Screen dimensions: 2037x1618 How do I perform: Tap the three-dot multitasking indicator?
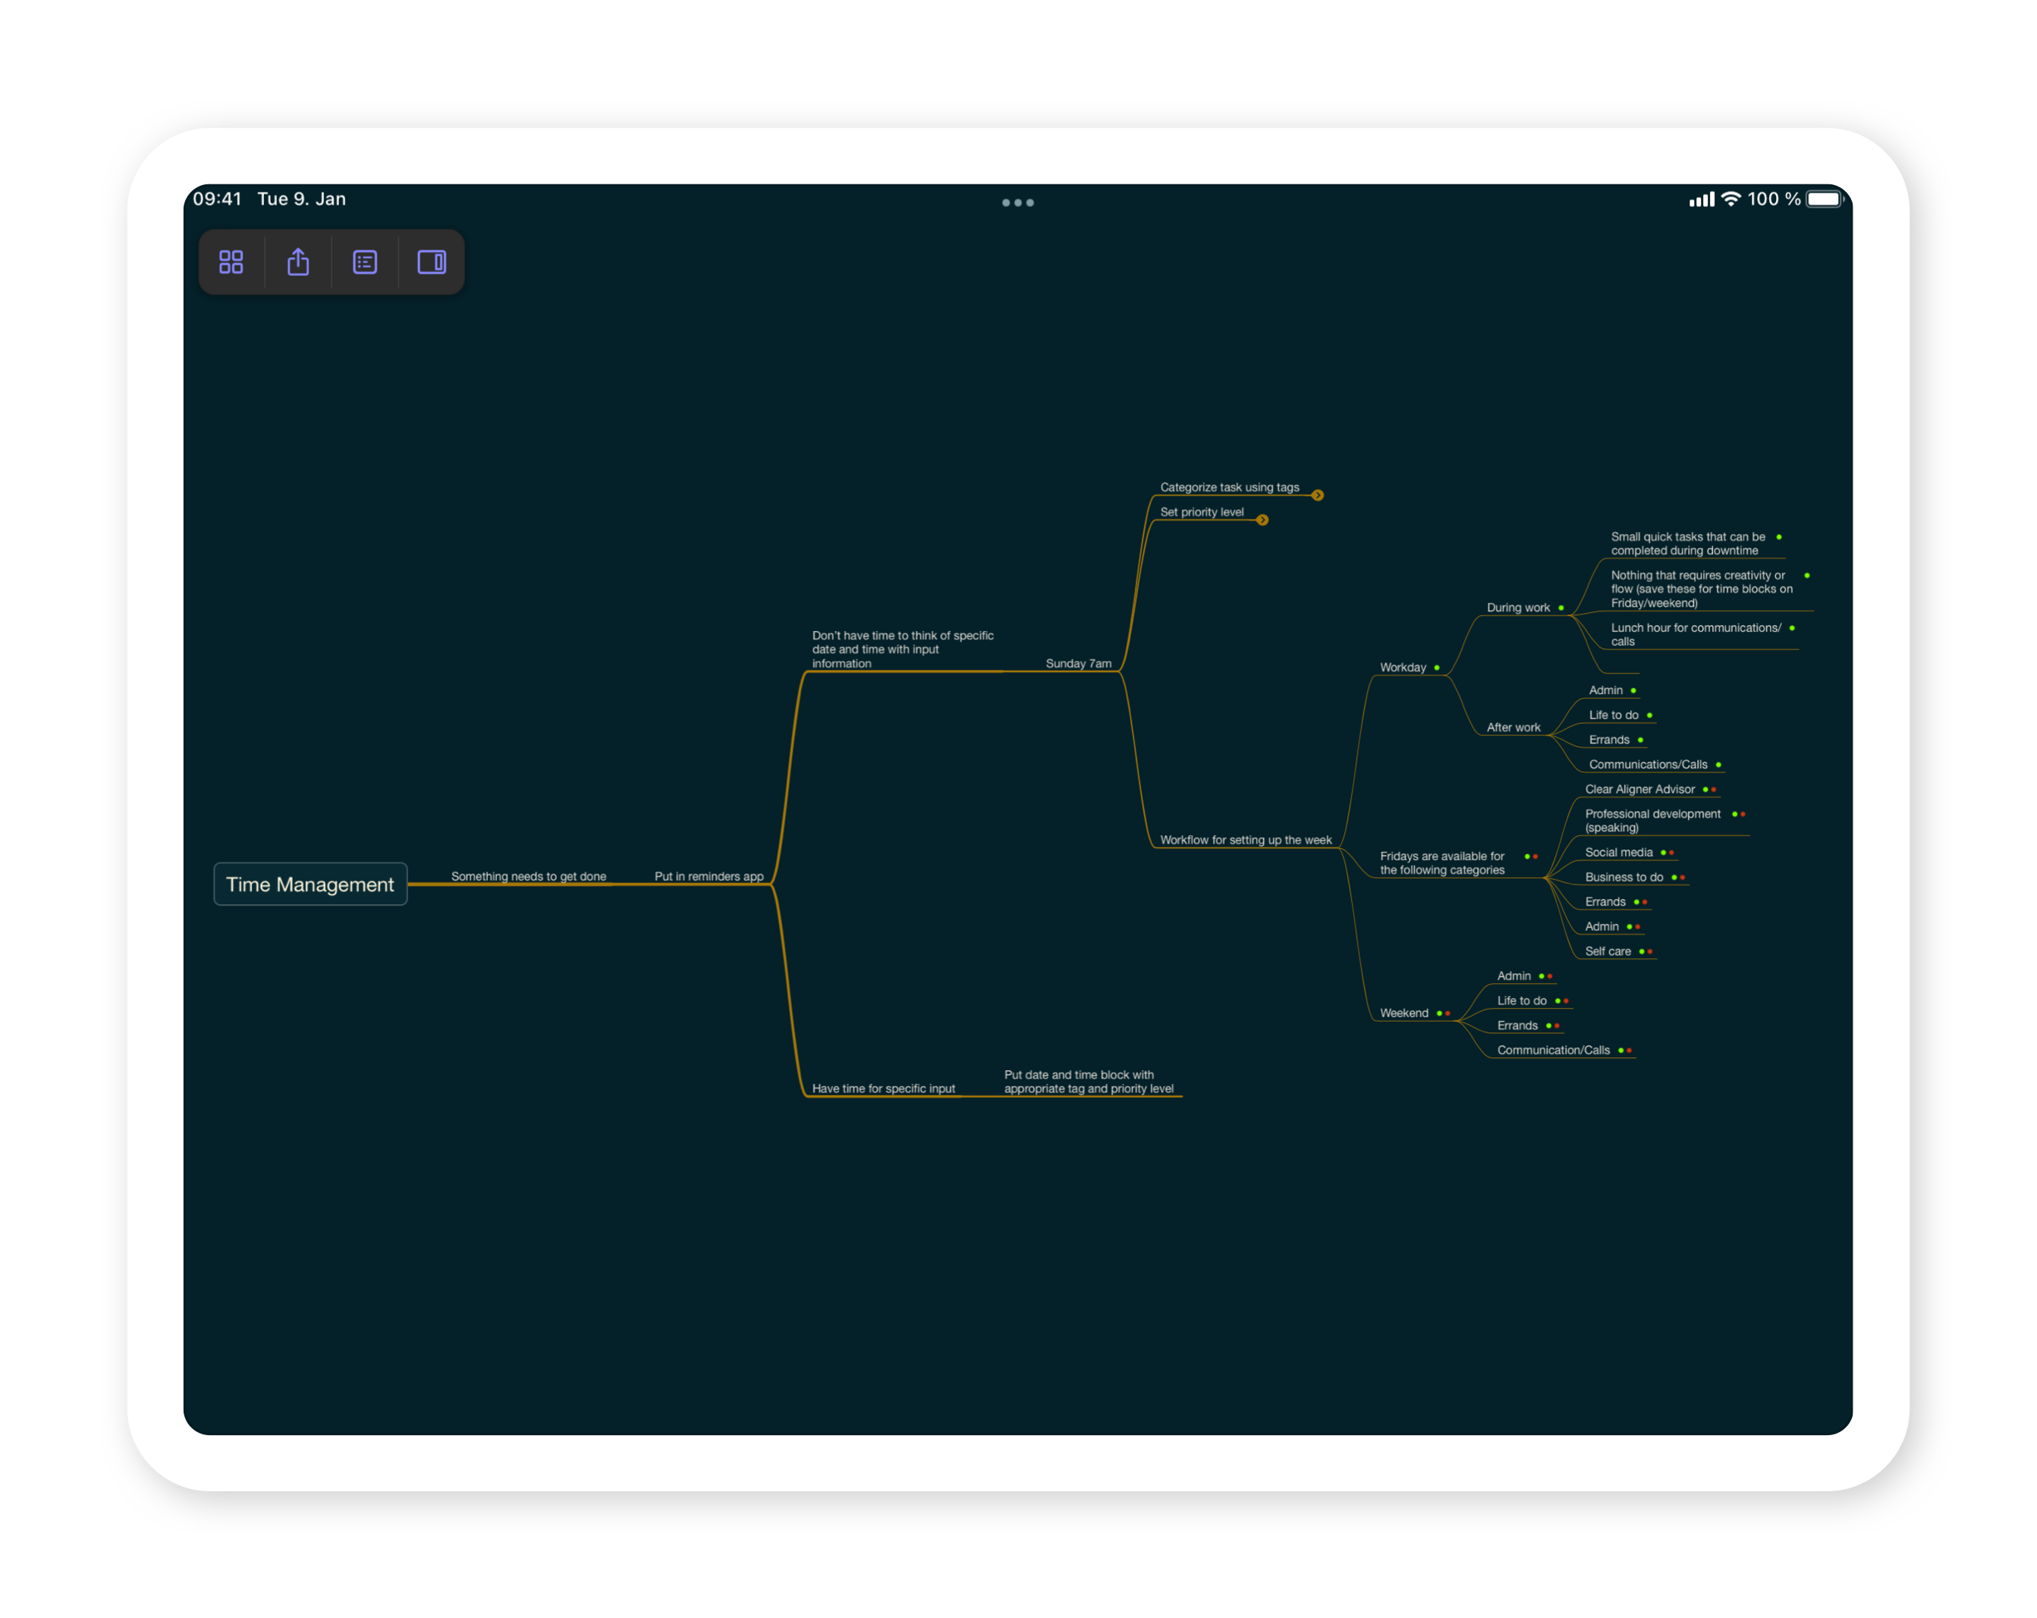point(1017,202)
